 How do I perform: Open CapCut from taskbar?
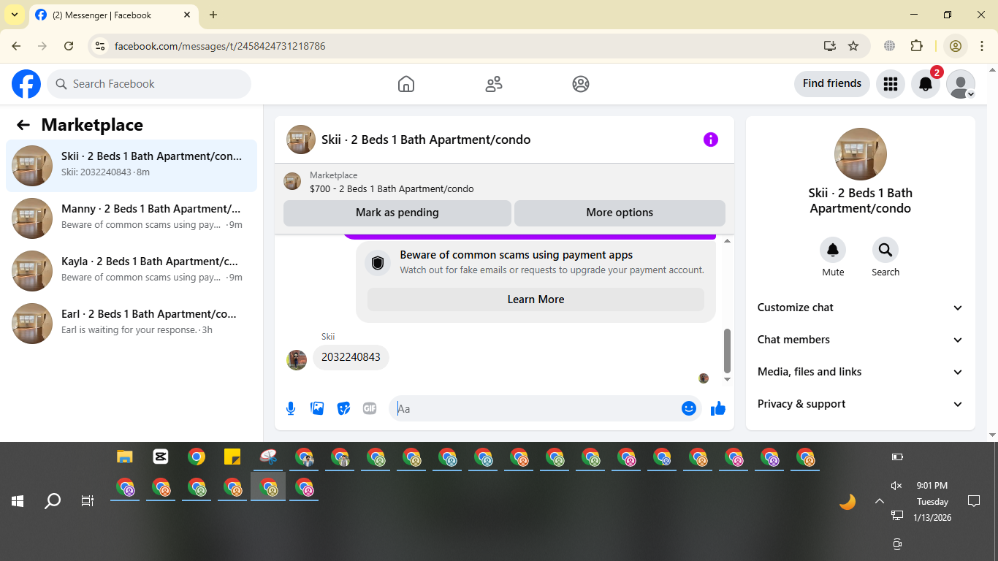(161, 457)
